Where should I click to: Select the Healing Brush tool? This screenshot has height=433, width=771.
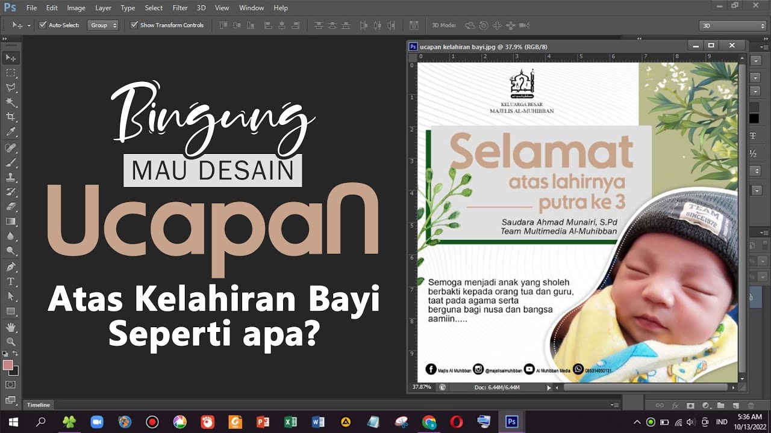point(11,148)
